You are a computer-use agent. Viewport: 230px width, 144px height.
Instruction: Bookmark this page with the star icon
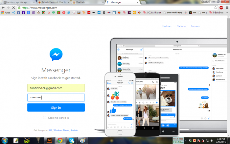click(x=215, y=8)
